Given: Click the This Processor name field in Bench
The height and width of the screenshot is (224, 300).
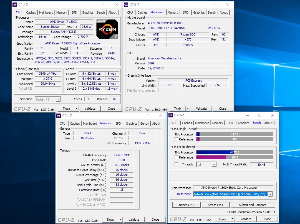Looking at the screenshot, I should pyautogui.click(x=233, y=188).
